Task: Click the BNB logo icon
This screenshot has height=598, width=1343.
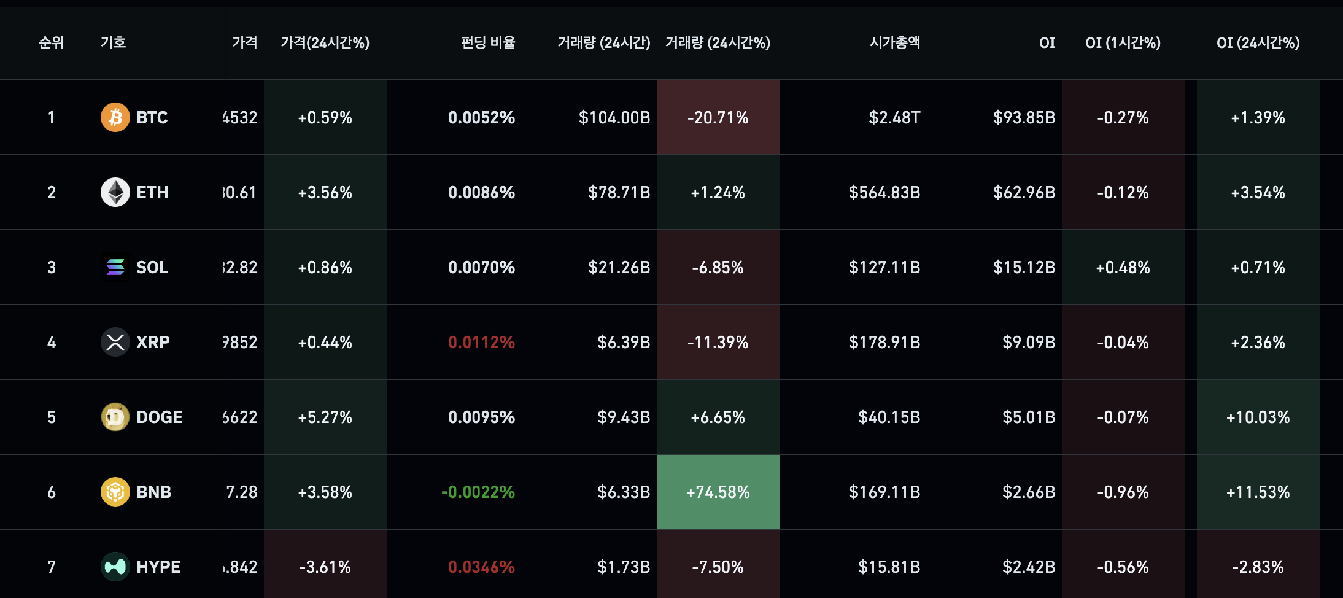Action: point(115,492)
